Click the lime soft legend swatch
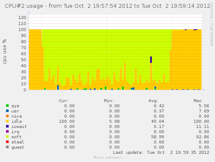 pyautogui.click(x=7, y=137)
